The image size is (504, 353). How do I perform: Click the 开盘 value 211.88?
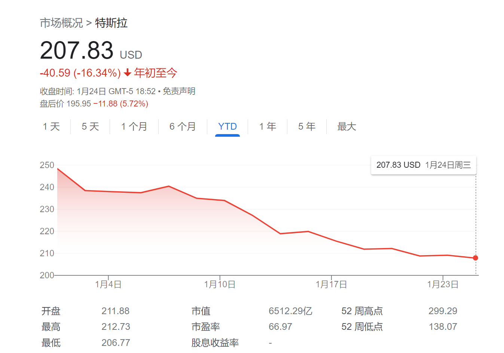[x=115, y=311]
